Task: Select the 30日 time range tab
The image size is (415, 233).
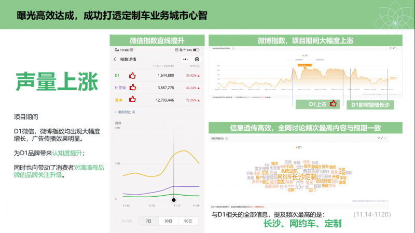Action: pyautogui.click(x=168, y=221)
